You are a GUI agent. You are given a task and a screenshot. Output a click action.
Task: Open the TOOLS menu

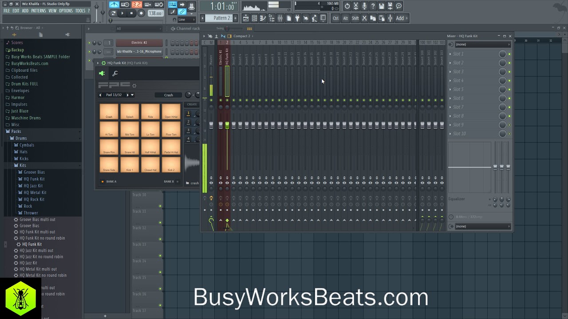pos(80,11)
